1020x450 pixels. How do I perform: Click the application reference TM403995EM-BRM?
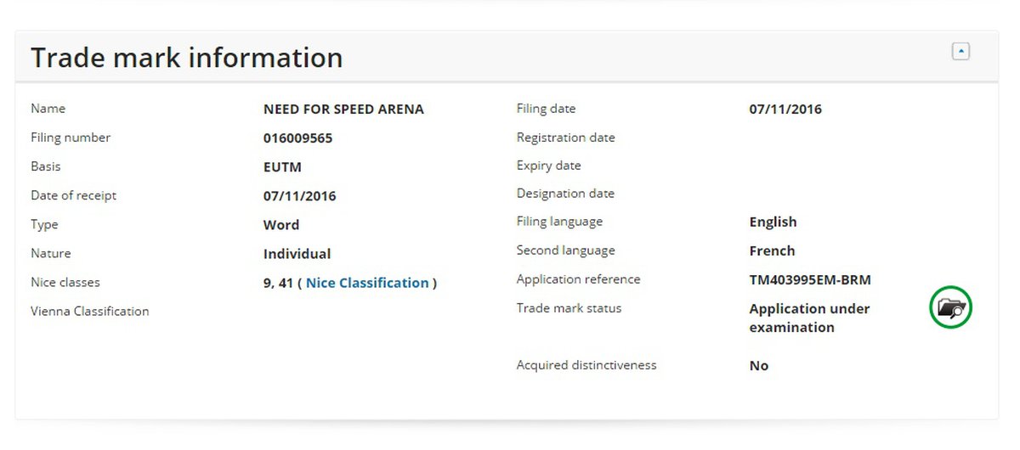click(809, 279)
